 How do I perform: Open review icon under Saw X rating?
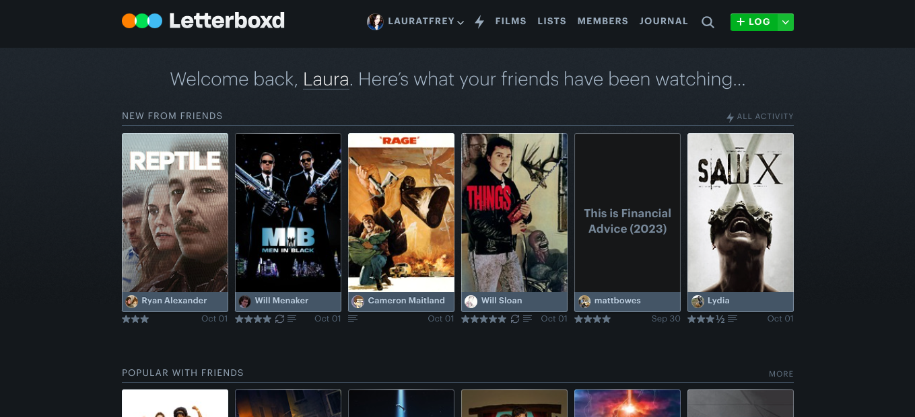[x=733, y=319]
